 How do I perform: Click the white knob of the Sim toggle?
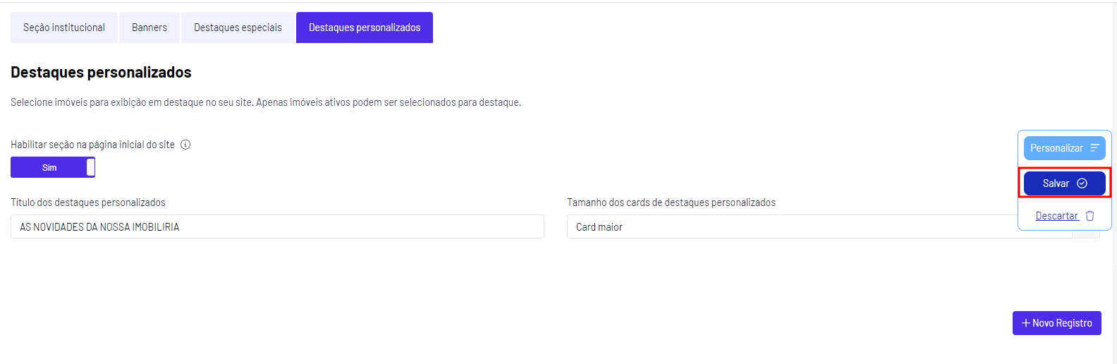pyautogui.click(x=90, y=167)
